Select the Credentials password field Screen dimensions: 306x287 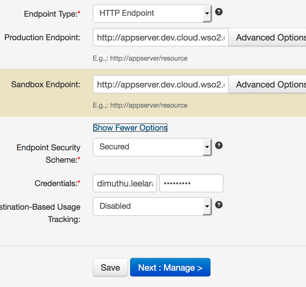point(191,183)
